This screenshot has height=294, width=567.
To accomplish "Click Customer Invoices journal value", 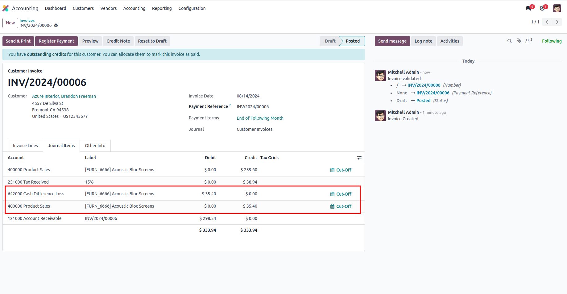I will (x=255, y=129).
